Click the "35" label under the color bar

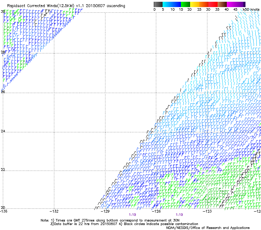coord(217,10)
